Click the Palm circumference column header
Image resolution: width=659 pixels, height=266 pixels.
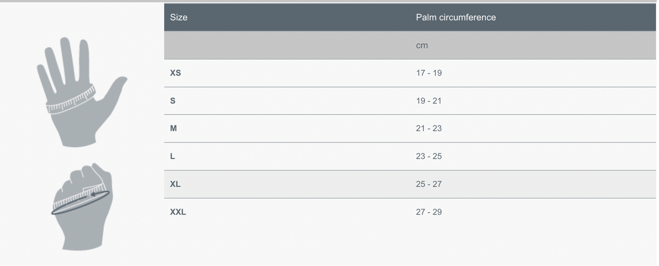coord(456,17)
